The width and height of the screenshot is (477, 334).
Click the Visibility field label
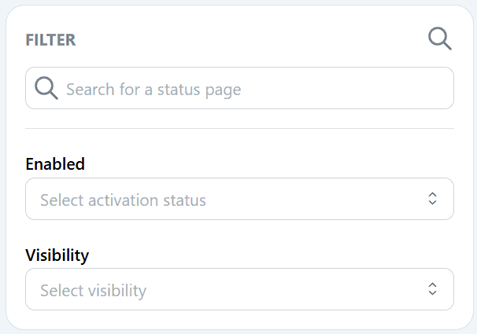pyautogui.click(x=57, y=255)
